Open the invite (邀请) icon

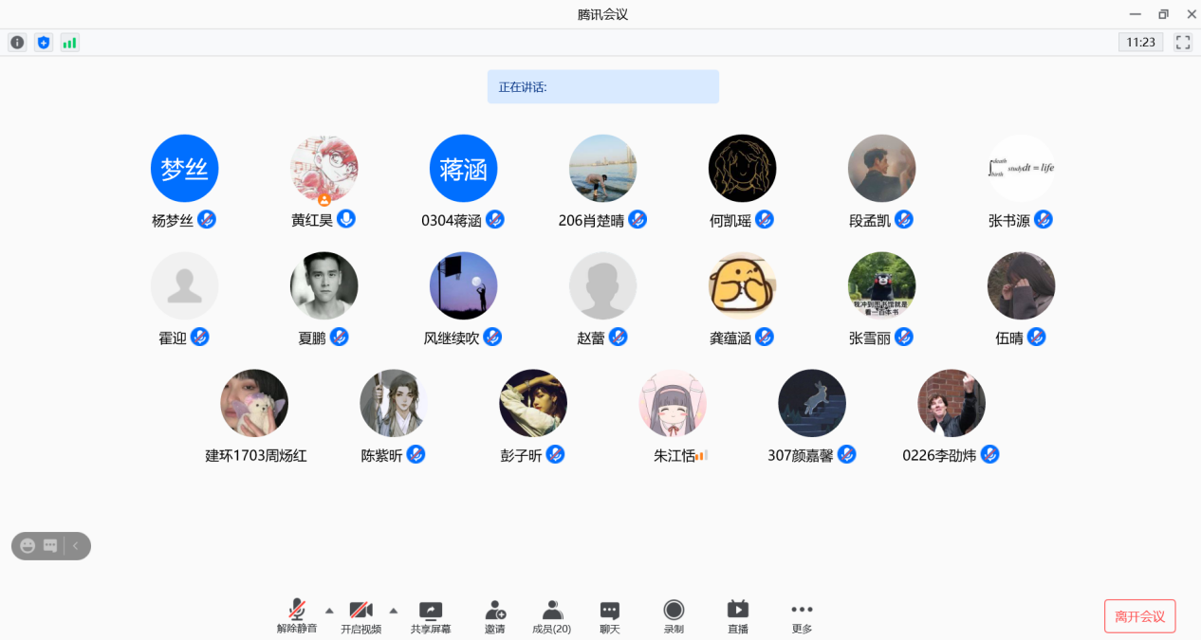[494, 616]
